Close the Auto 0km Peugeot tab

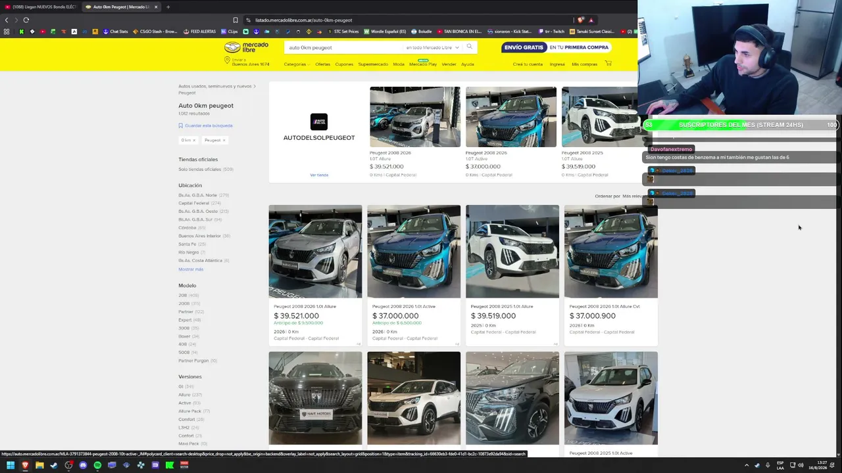pyautogui.click(x=156, y=7)
